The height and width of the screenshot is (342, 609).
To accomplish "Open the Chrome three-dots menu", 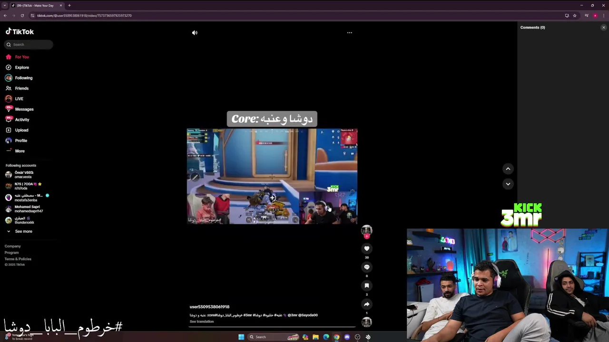I will (x=604, y=16).
